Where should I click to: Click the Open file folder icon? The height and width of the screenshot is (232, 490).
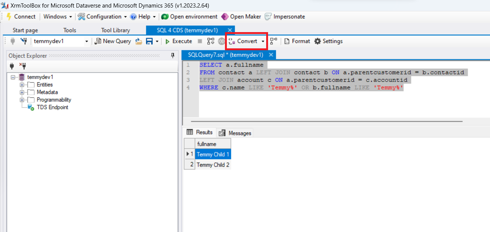click(139, 41)
